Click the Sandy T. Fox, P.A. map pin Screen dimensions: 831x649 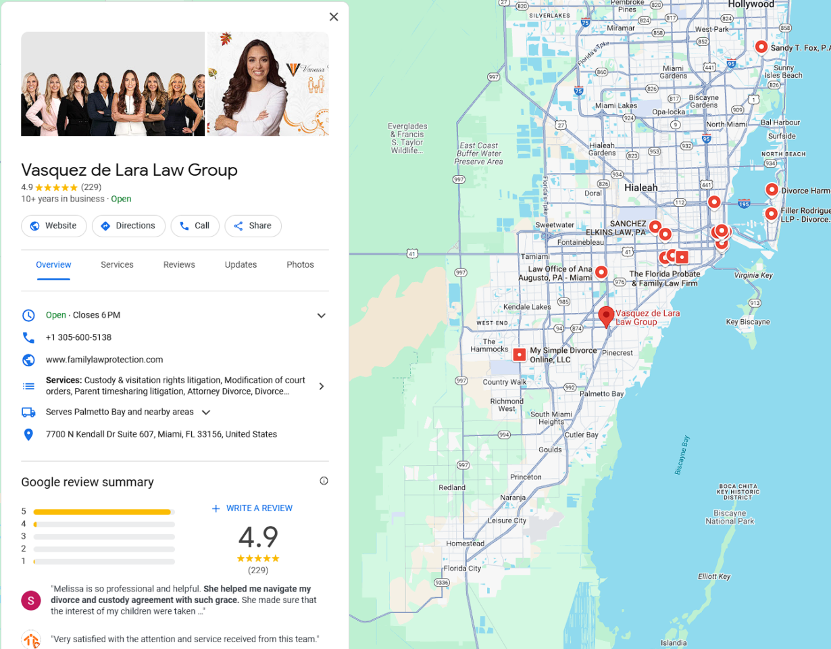click(x=761, y=47)
